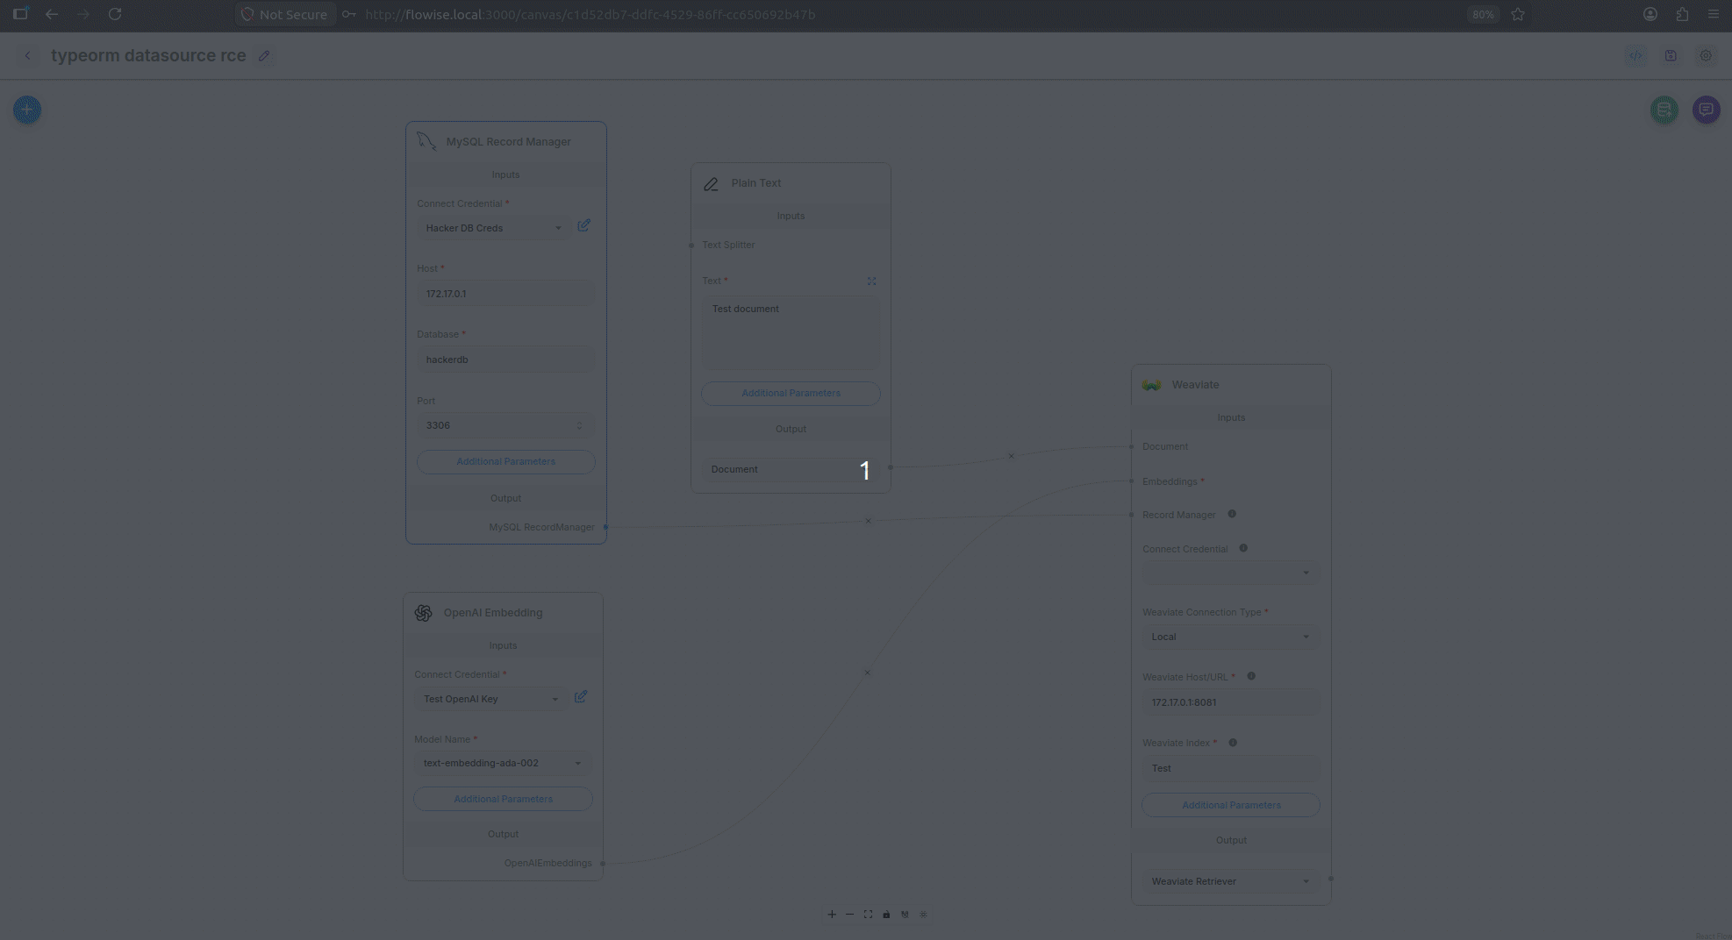Open Weaviate Additional Parameters
This screenshot has width=1732, height=940.
click(1231, 805)
